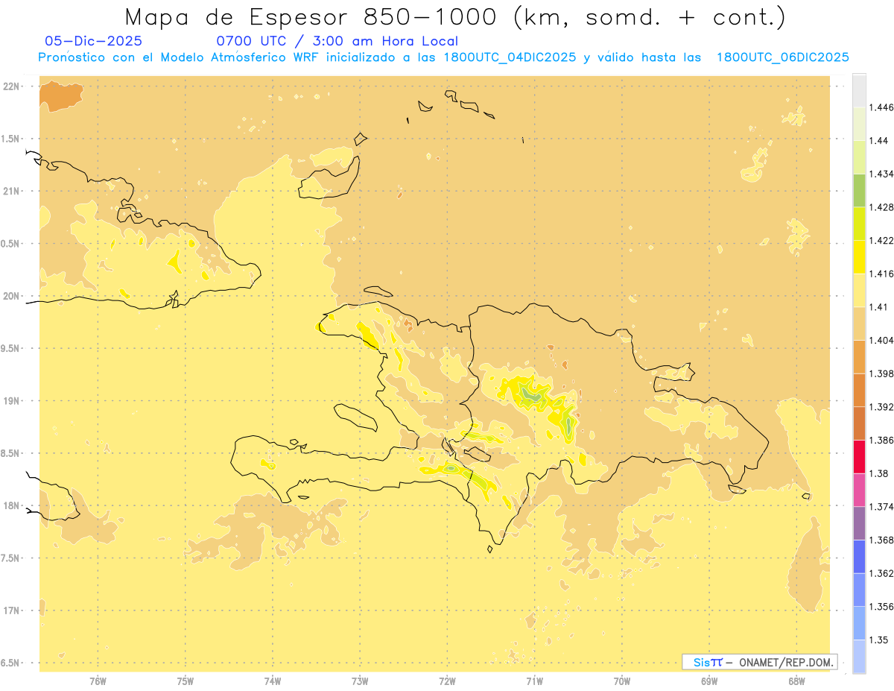The width and height of the screenshot is (894, 691).
Task: Pick the gray swatch at the legend top
Action: point(859,90)
